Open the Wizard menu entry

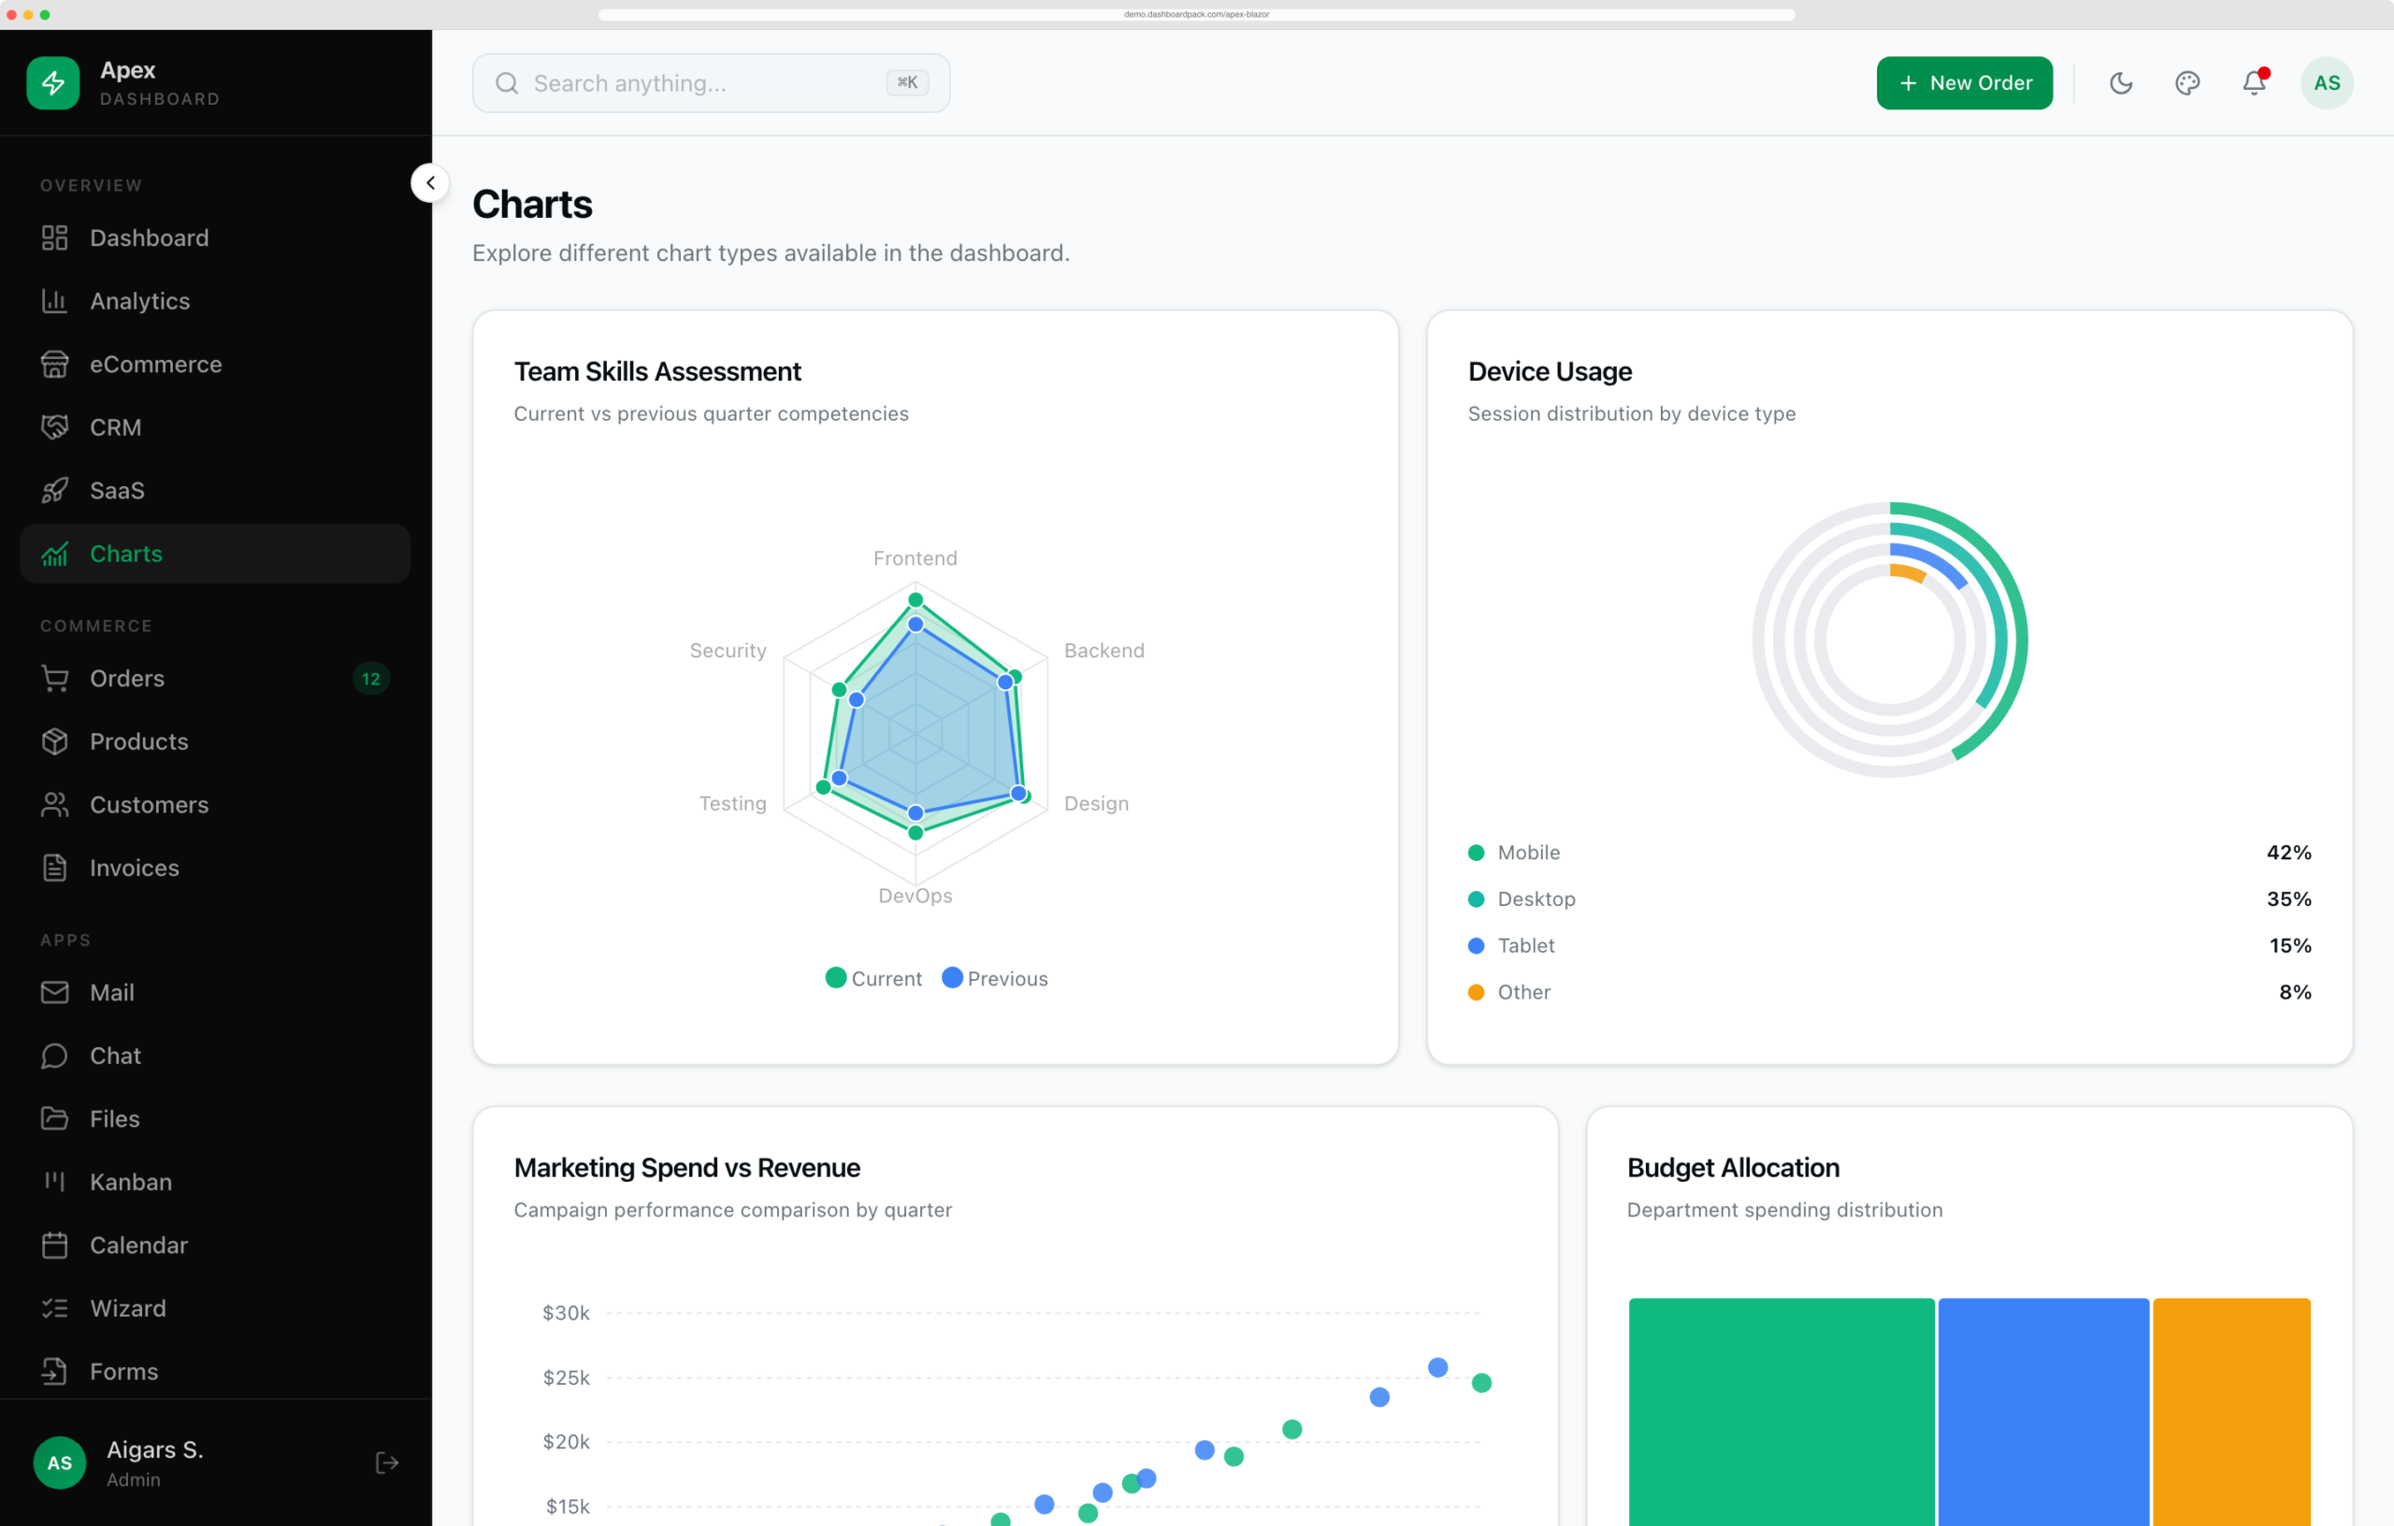coord(215,1307)
